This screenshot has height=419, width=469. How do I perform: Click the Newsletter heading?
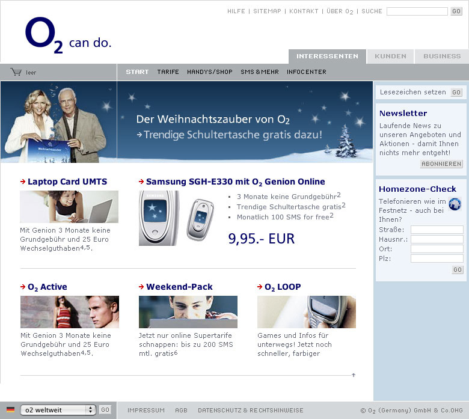click(403, 114)
